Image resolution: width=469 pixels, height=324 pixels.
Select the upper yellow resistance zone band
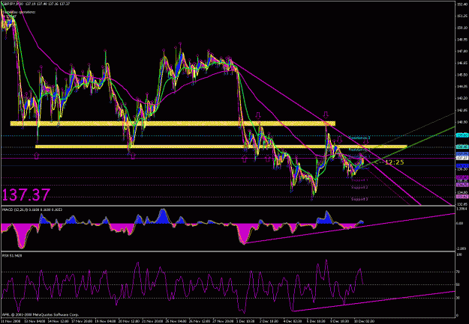(173, 123)
